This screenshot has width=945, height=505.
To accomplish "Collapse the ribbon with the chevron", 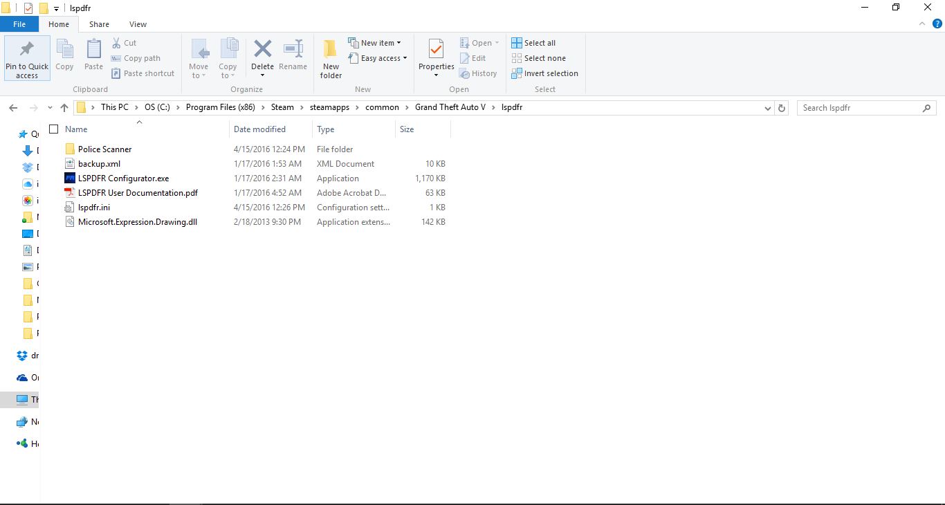I will click(922, 24).
